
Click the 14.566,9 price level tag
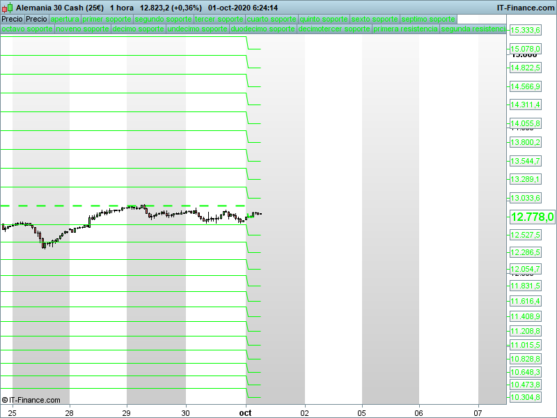coord(526,86)
